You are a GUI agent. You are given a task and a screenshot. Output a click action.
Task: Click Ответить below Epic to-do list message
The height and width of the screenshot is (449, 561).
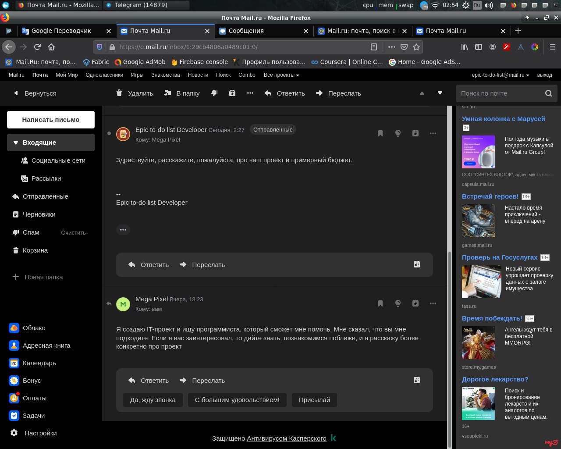(149, 265)
